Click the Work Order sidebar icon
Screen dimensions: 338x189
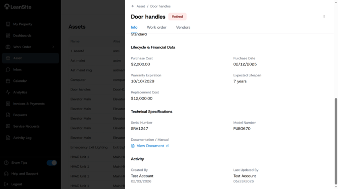tap(8, 47)
